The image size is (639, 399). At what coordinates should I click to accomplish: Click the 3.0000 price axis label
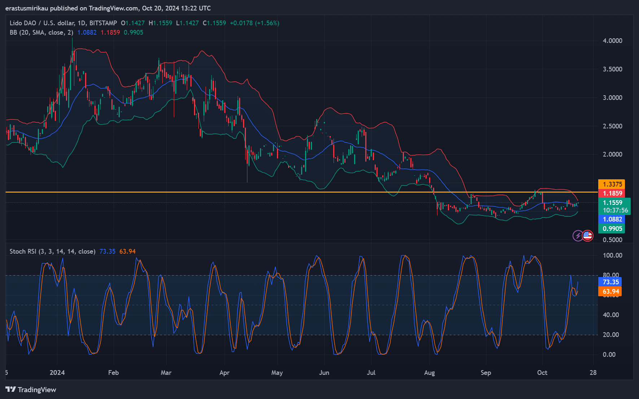coord(613,98)
